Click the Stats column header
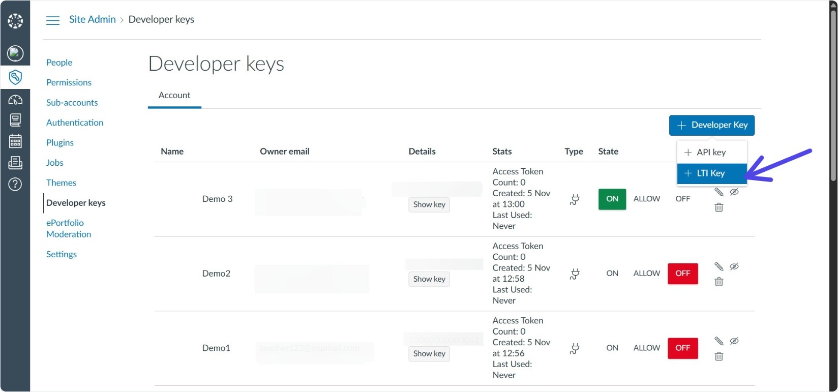The height and width of the screenshot is (392, 838). [x=502, y=152]
